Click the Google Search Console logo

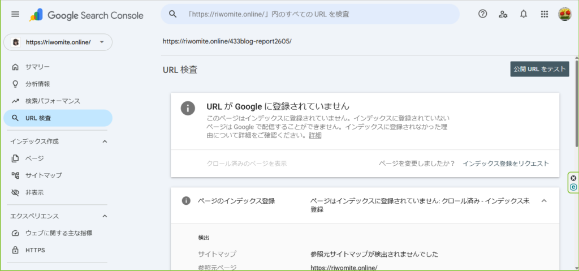tap(87, 15)
